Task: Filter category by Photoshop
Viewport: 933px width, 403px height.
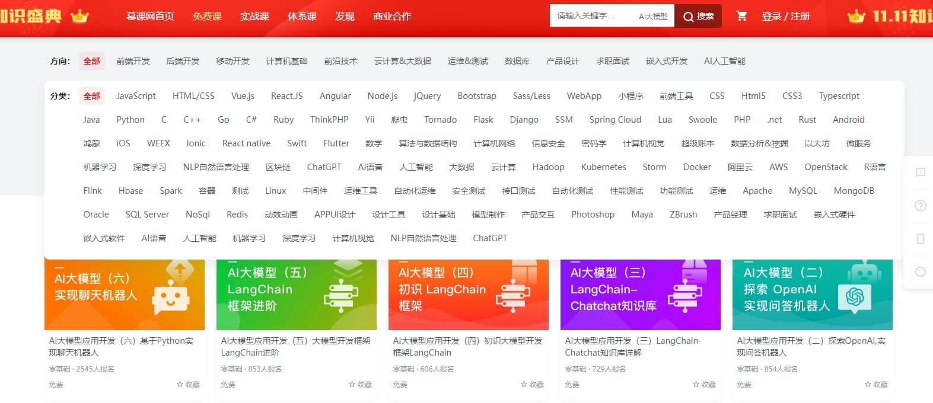Action: pos(593,215)
